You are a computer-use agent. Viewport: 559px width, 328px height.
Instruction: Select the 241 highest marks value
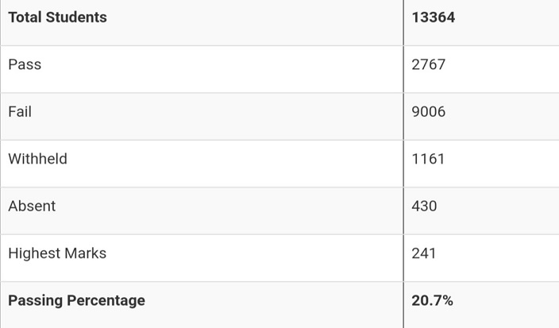click(423, 253)
